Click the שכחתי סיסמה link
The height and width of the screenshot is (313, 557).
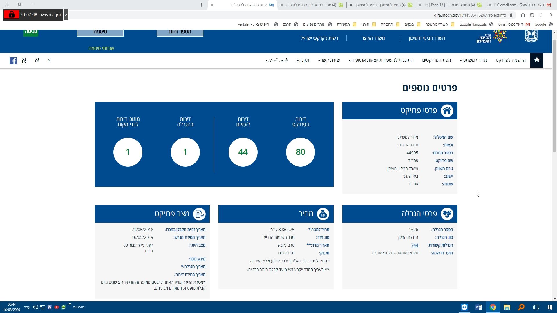coord(101,48)
